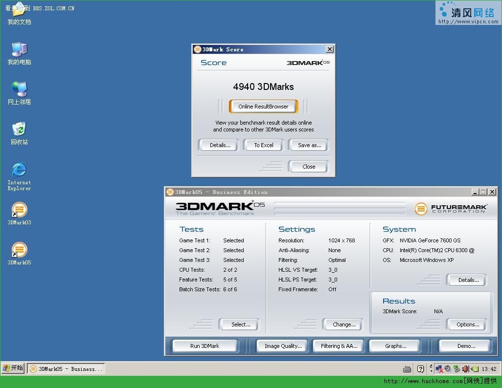Click the Futuremark Corporation logo icon
The image size is (502, 388).
(x=421, y=209)
